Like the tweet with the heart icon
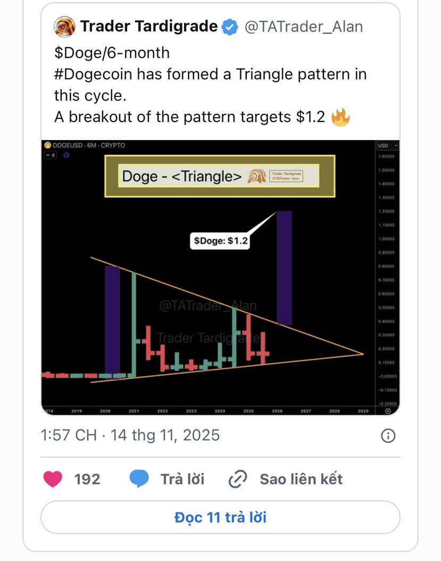 (x=53, y=479)
